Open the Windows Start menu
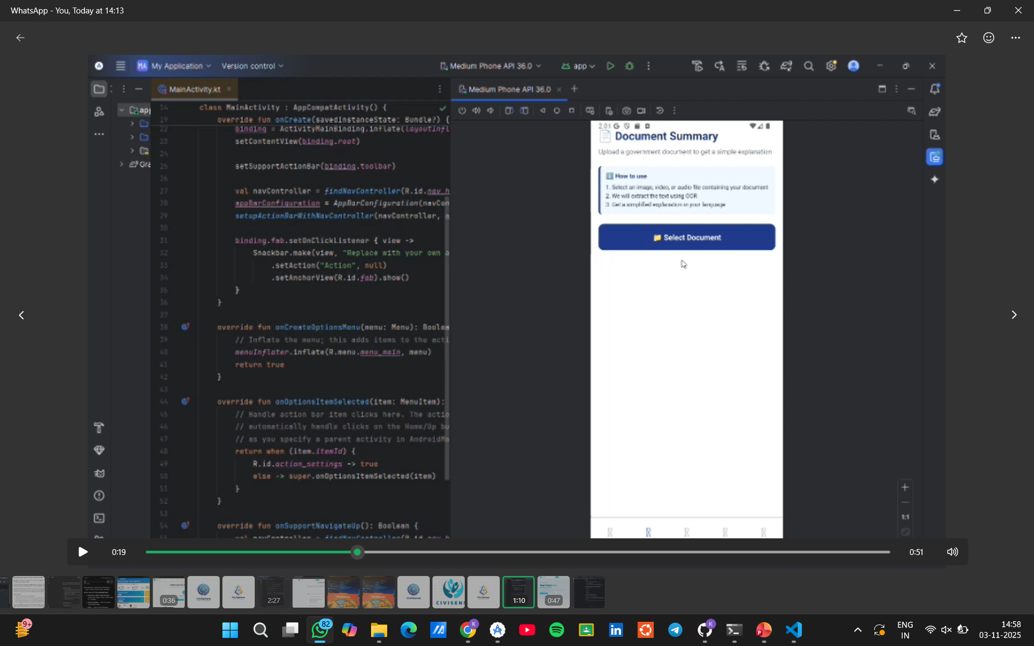Viewport: 1034px width, 646px height. coord(230,630)
